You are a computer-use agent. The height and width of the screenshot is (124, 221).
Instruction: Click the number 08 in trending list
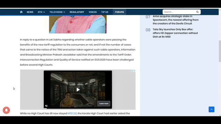click(x=148, y=30)
